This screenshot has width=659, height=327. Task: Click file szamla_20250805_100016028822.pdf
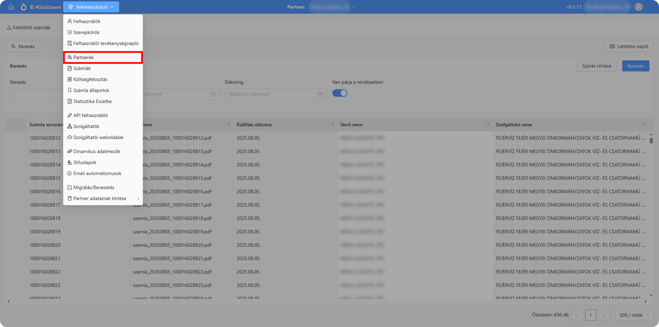click(172, 272)
